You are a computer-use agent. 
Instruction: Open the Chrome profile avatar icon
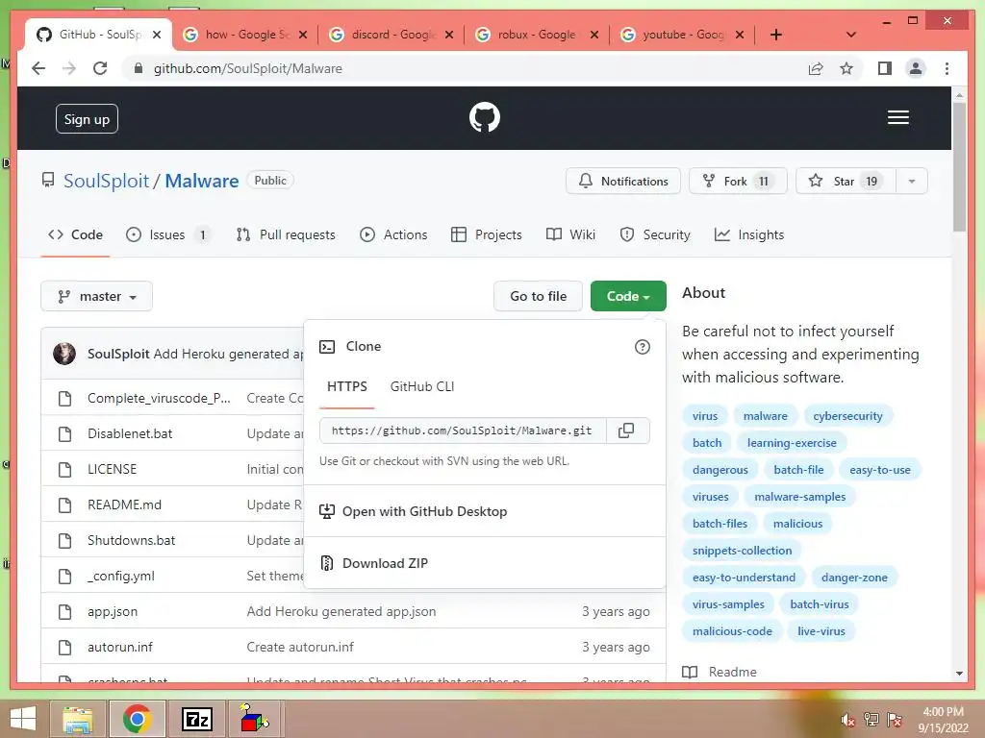point(916,68)
